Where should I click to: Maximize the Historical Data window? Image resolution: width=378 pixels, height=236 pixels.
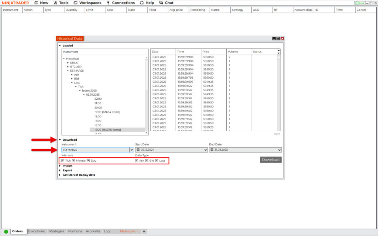[278, 38]
